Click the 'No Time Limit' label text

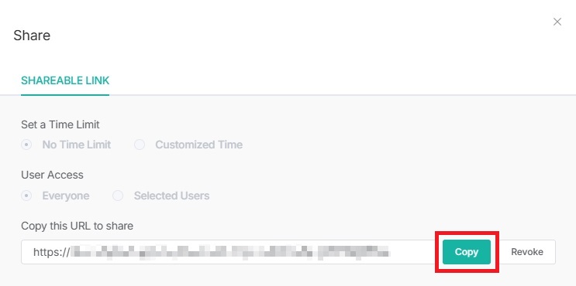click(x=77, y=145)
